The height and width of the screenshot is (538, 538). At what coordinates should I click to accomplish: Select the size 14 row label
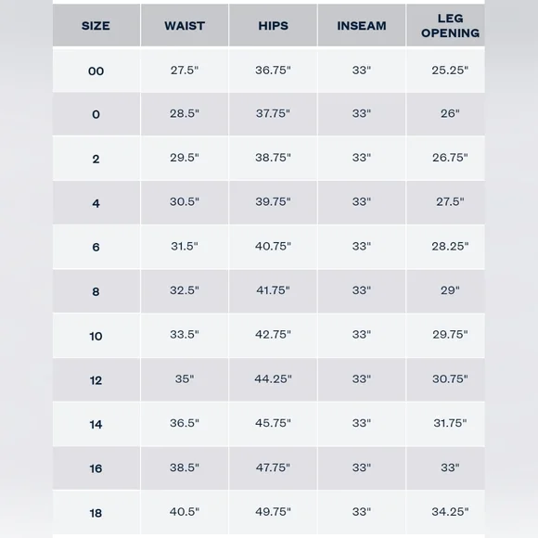(x=96, y=425)
